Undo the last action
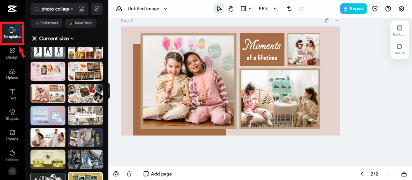 click(289, 9)
